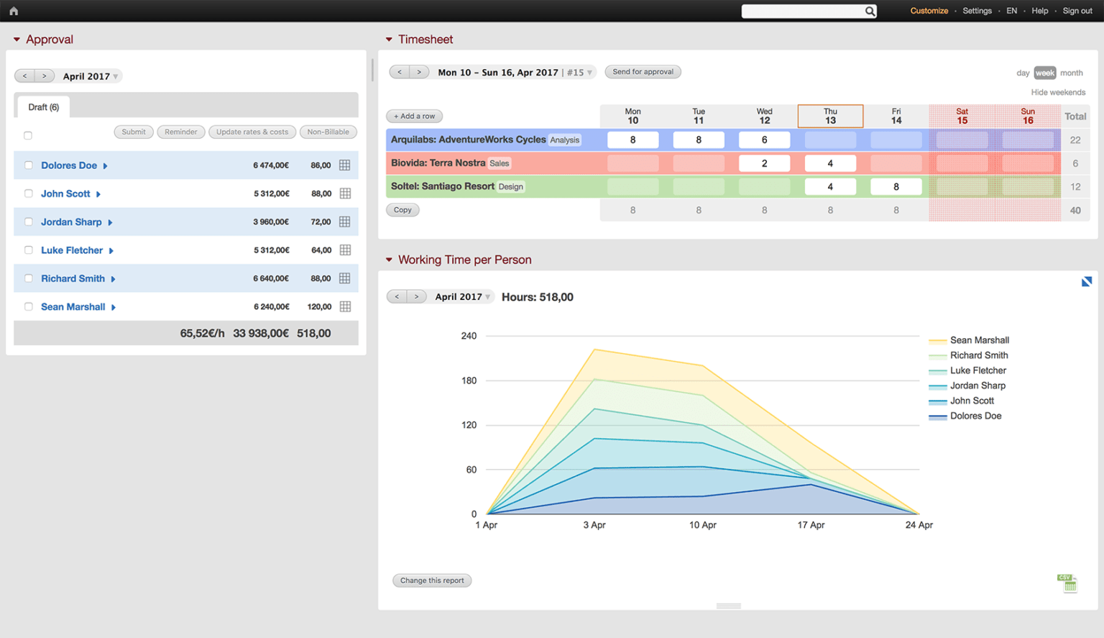
Task: Open Sean Marshall's timesheet grid icon
Action: 345,306
